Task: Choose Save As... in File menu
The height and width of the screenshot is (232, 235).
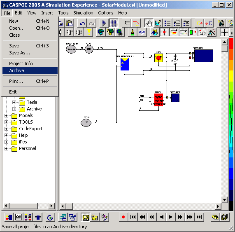Action: 30,53
